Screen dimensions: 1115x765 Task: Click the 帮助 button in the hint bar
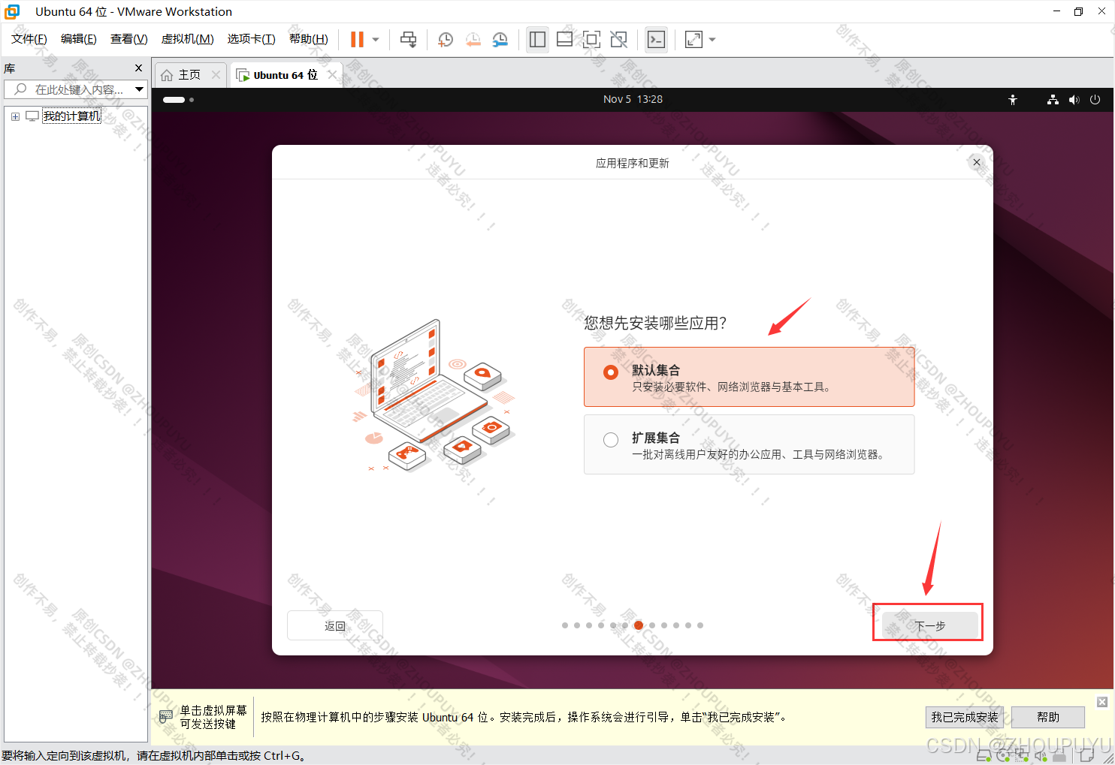coord(1048,717)
